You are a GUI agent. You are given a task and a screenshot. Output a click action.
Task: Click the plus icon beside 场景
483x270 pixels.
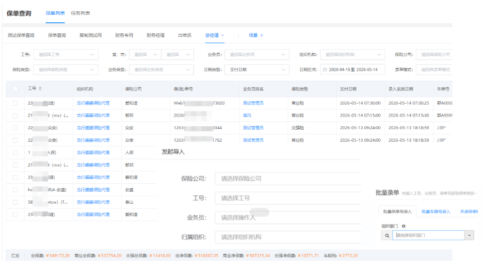[261, 35]
